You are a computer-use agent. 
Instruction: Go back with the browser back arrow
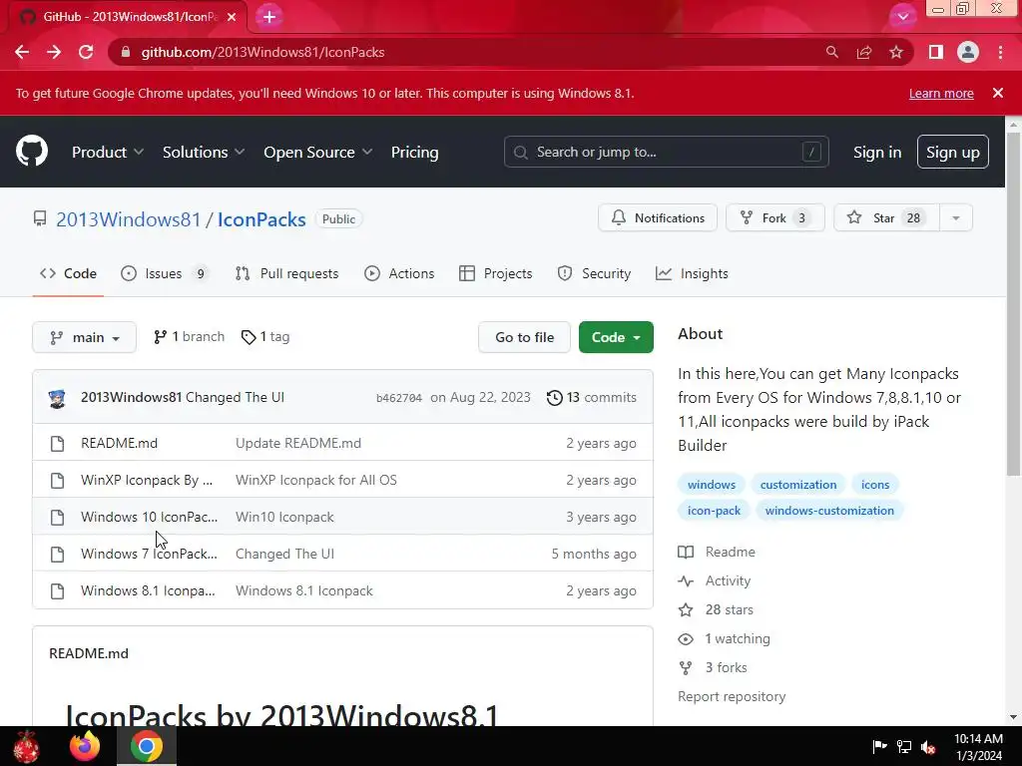[x=22, y=52]
